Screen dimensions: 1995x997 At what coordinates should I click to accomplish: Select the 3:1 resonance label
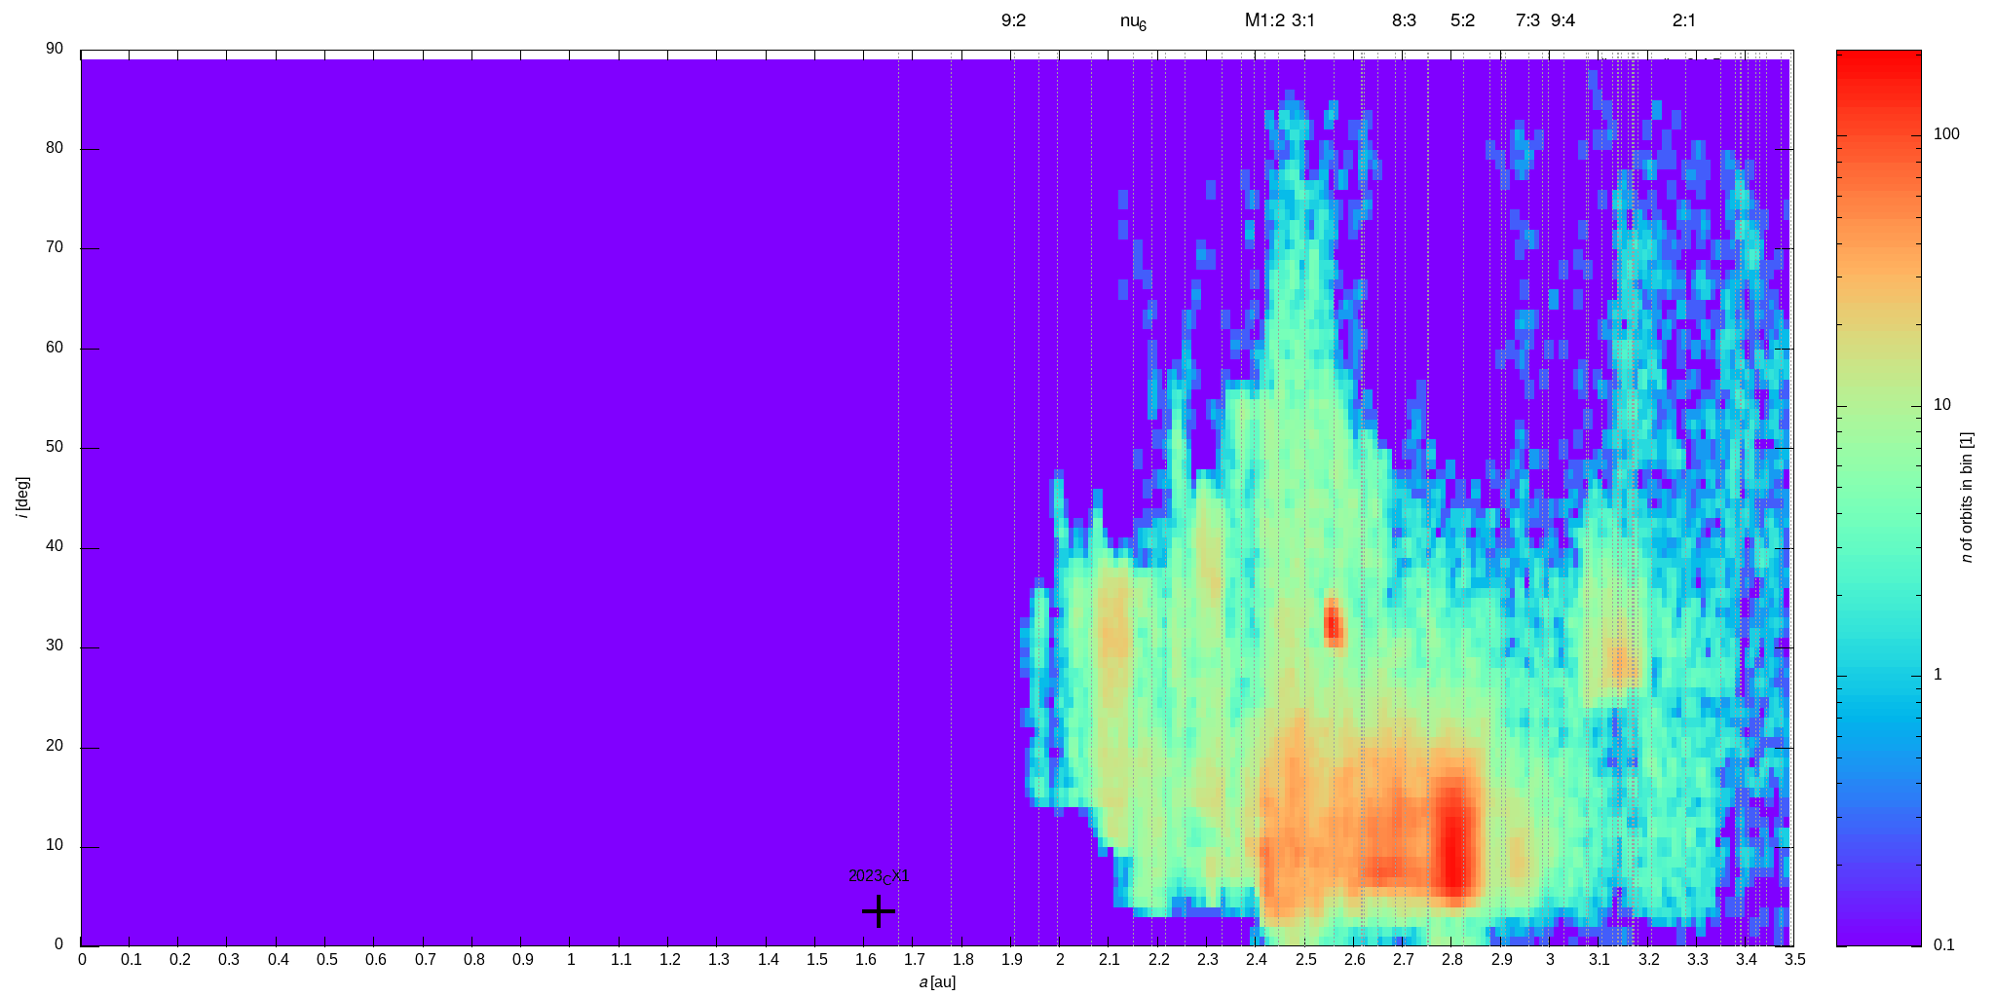1303,20
